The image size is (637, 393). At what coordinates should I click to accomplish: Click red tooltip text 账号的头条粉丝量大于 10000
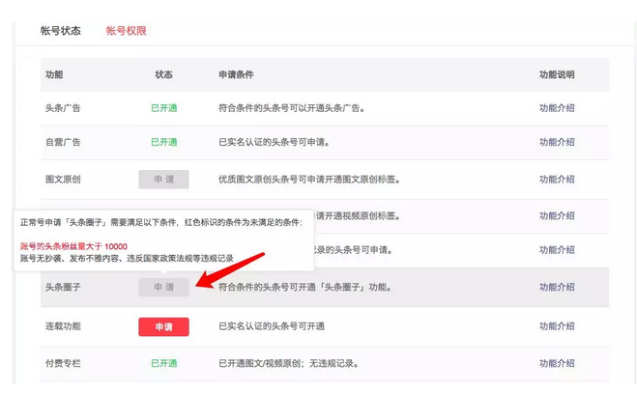pos(73,246)
